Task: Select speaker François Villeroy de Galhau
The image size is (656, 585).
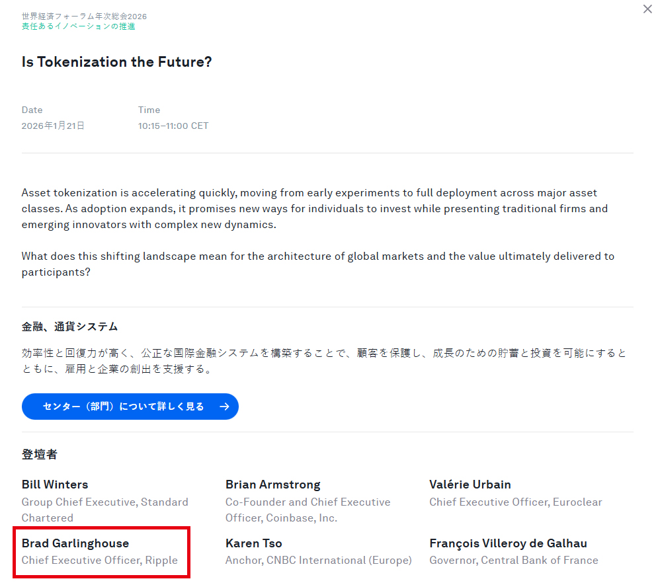Action: click(508, 543)
